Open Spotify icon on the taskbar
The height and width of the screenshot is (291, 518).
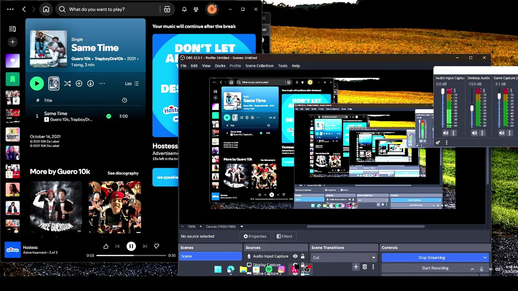269,270
